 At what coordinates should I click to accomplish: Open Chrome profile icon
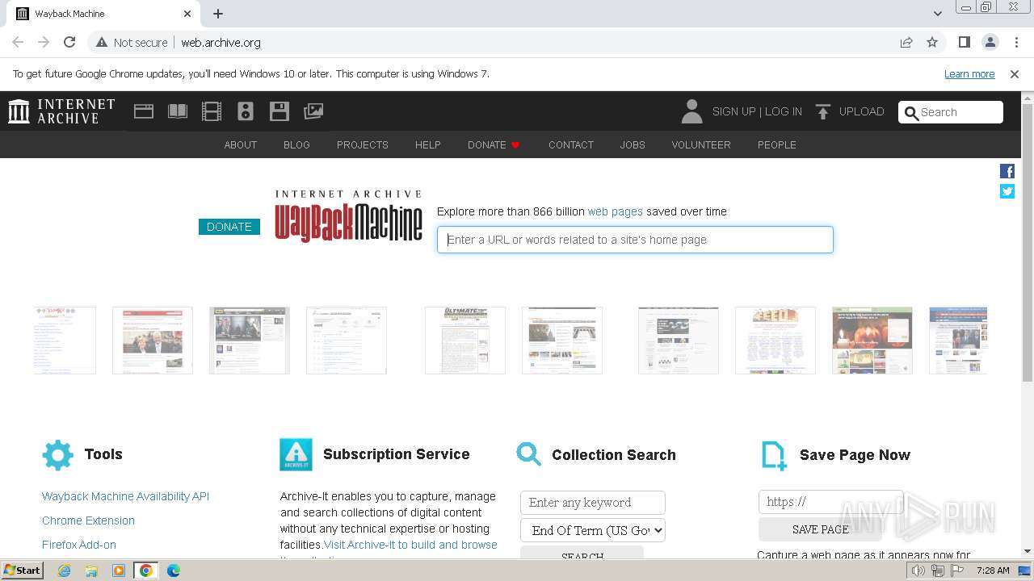coord(990,42)
